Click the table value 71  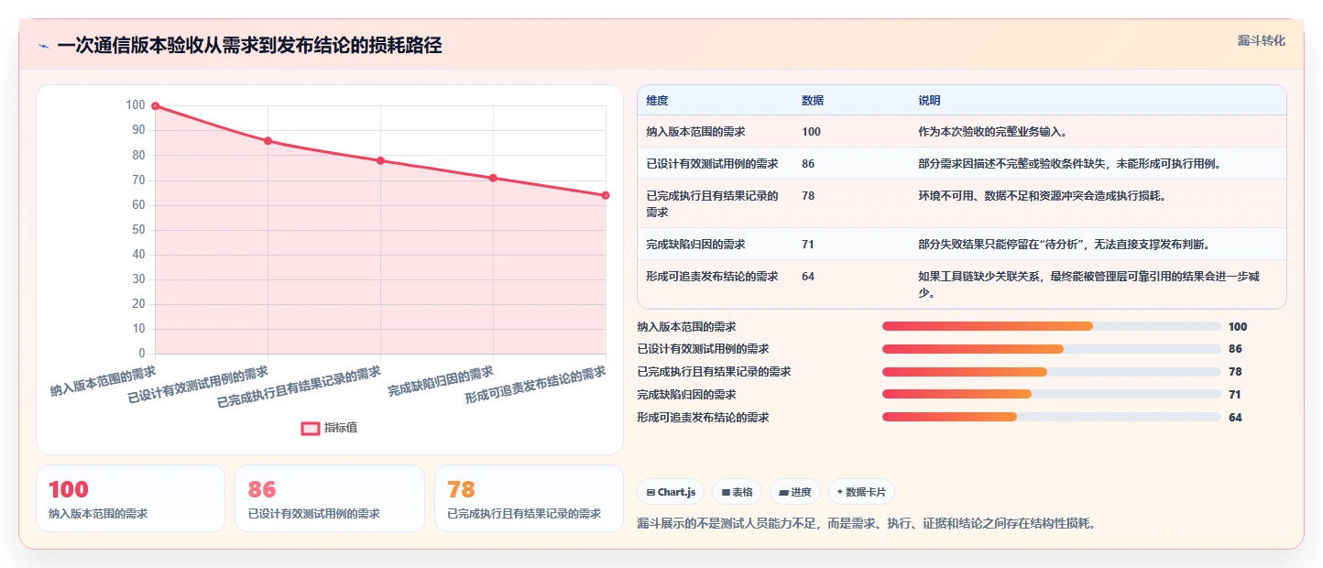coord(808,245)
